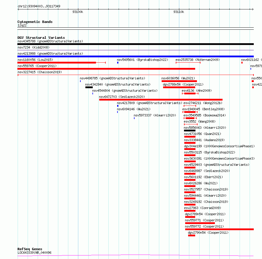This screenshot has height=259, width=262.
Task: Click the RefSeq Genes track title
Action: pos(30,249)
